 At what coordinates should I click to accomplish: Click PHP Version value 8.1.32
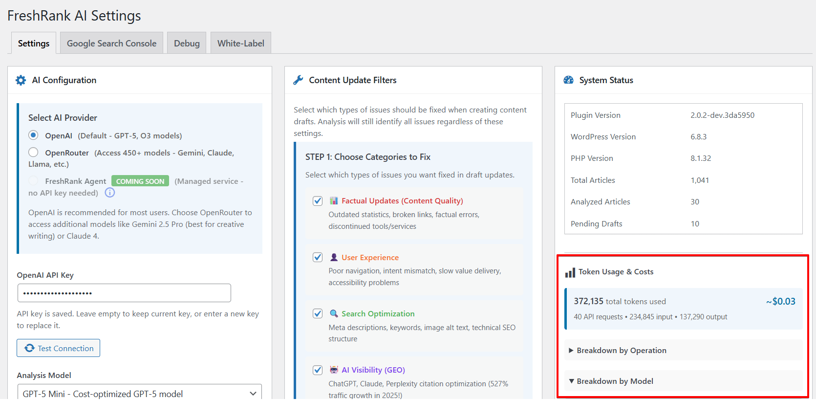pos(701,158)
